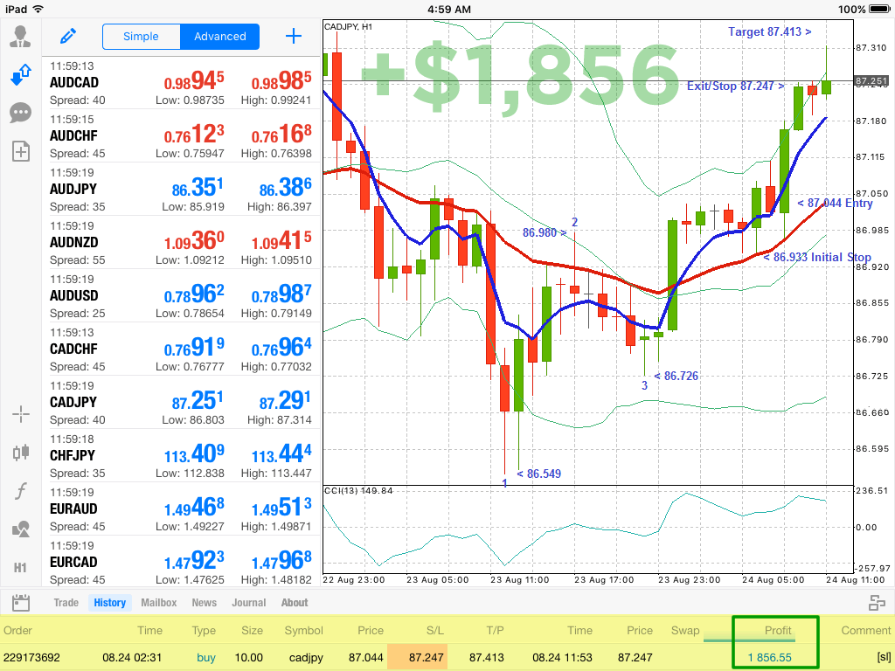895x671 pixels.
Task: Select the CADCHF quote row
Action: click(x=181, y=349)
